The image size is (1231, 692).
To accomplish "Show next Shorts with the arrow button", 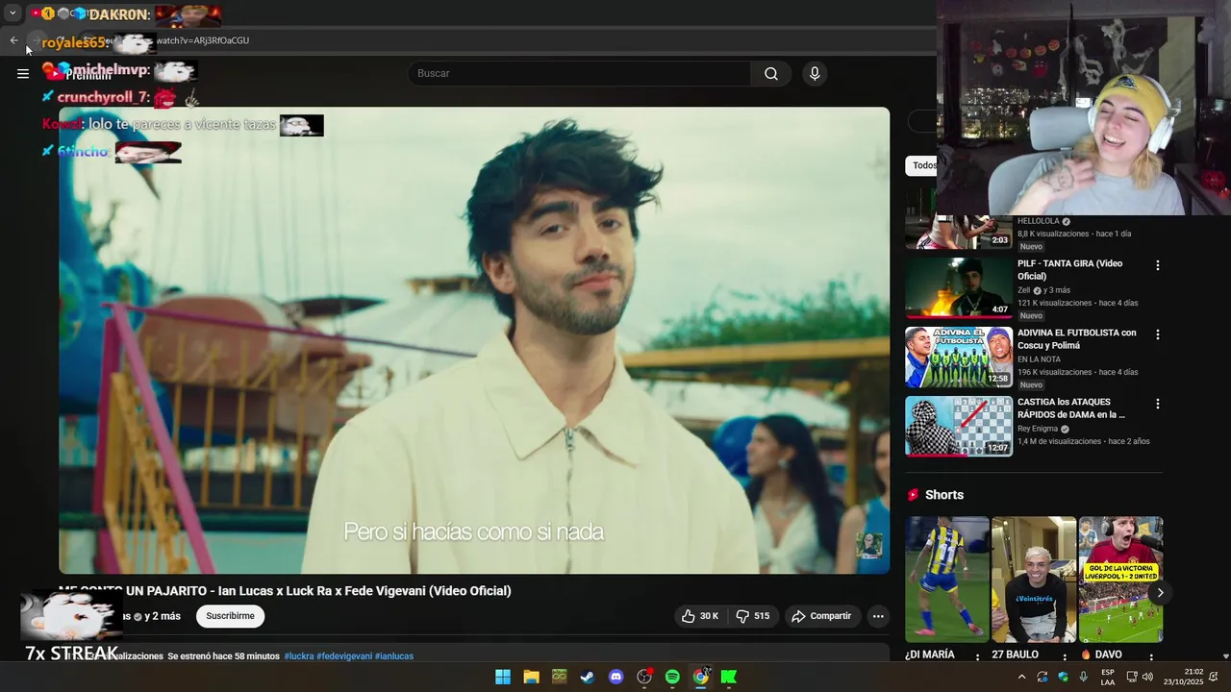I will tap(1160, 592).
